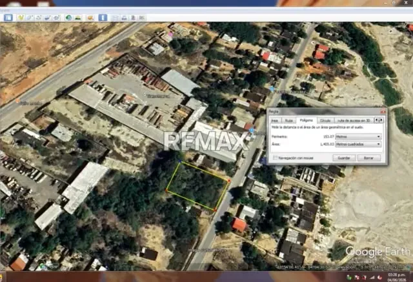The image size is (413, 282).
Task: Switch to the Ruta tab
Action: point(289,120)
